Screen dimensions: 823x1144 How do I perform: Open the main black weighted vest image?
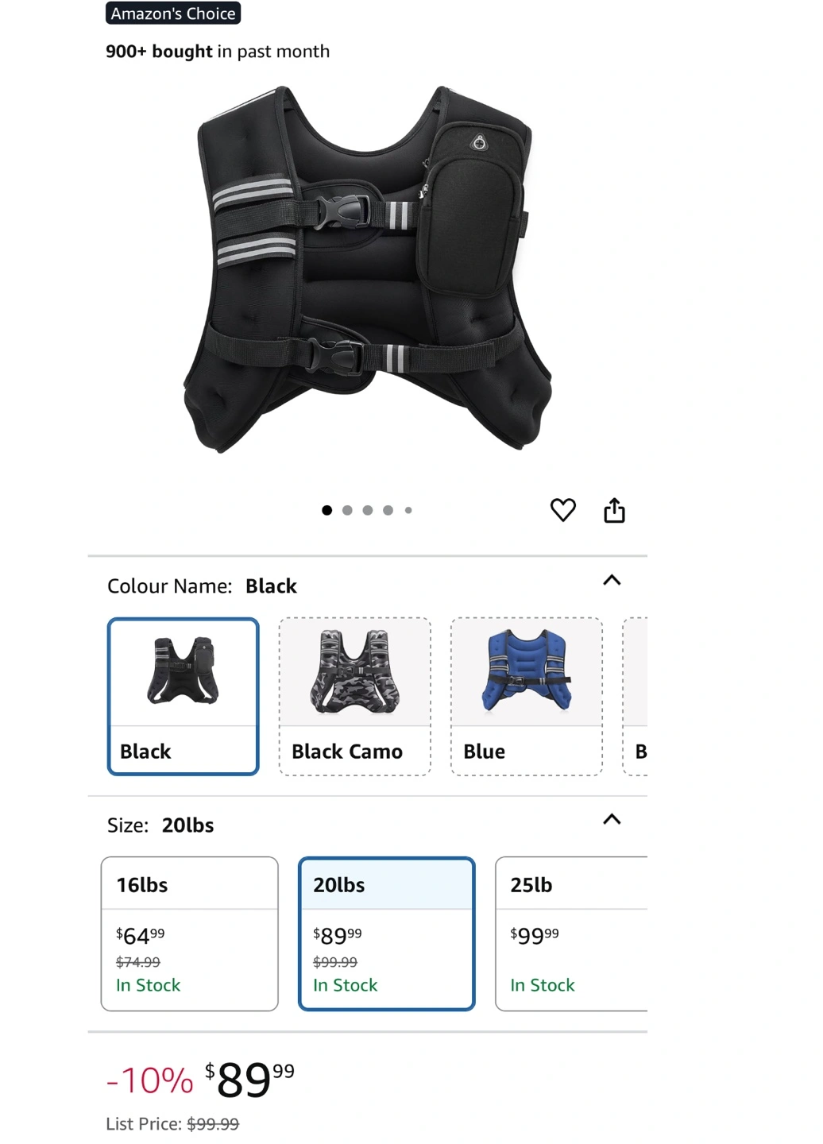(x=368, y=269)
